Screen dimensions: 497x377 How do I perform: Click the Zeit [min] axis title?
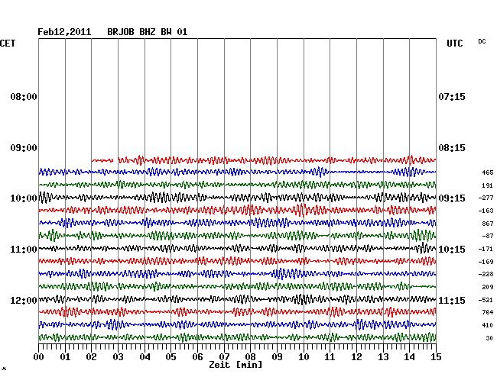pyautogui.click(x=236, y=365)
